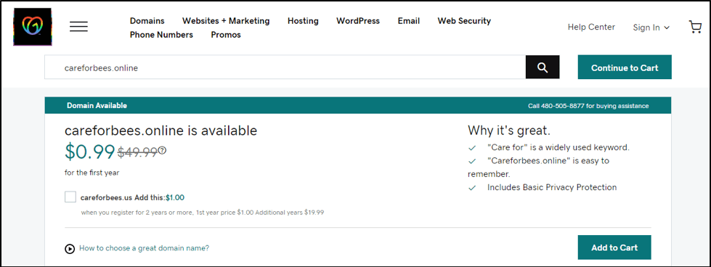The width and height of the screenshot is (711, 267).
Task: Click the 'for the first year' text
Action: pos(92,173)
